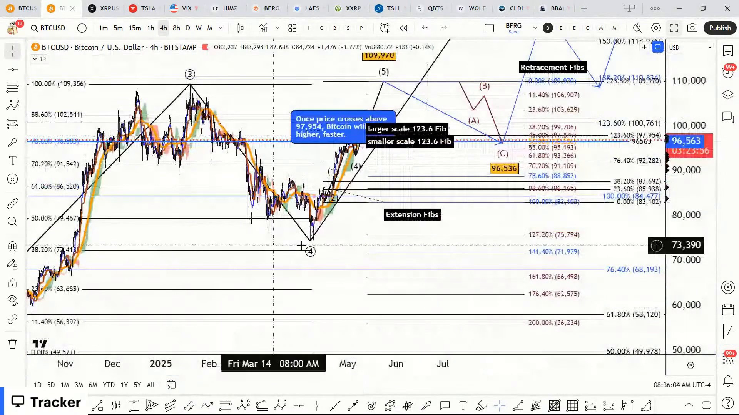Open the BTCUSD symbol search field
This screenshot has height=415, width=739.
tap(48, 28)
